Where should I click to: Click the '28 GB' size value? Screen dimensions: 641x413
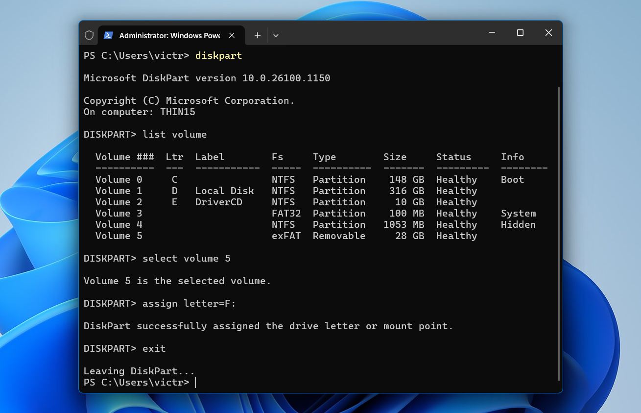click(x=410, y=236)
